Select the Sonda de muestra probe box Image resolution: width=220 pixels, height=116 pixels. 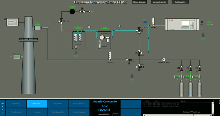pyautogui.click(x=37, y=28)
